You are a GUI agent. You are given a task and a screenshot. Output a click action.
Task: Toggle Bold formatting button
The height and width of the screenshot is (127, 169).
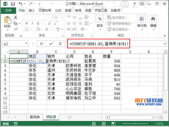click(27, 23)
